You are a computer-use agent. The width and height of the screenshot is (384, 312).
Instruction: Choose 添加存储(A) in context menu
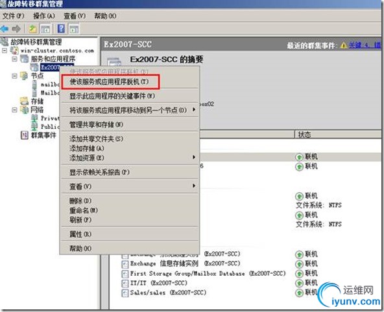point(87,148)
